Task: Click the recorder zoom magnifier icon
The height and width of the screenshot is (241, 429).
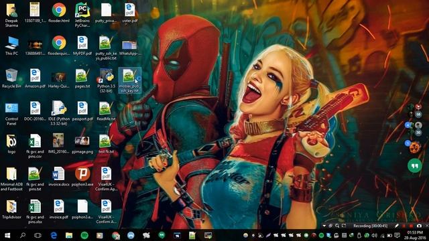Action: pyautogui.click(x=337, y=226)
